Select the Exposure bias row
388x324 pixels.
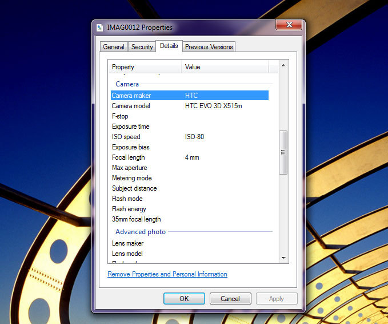tap(190, 147)
